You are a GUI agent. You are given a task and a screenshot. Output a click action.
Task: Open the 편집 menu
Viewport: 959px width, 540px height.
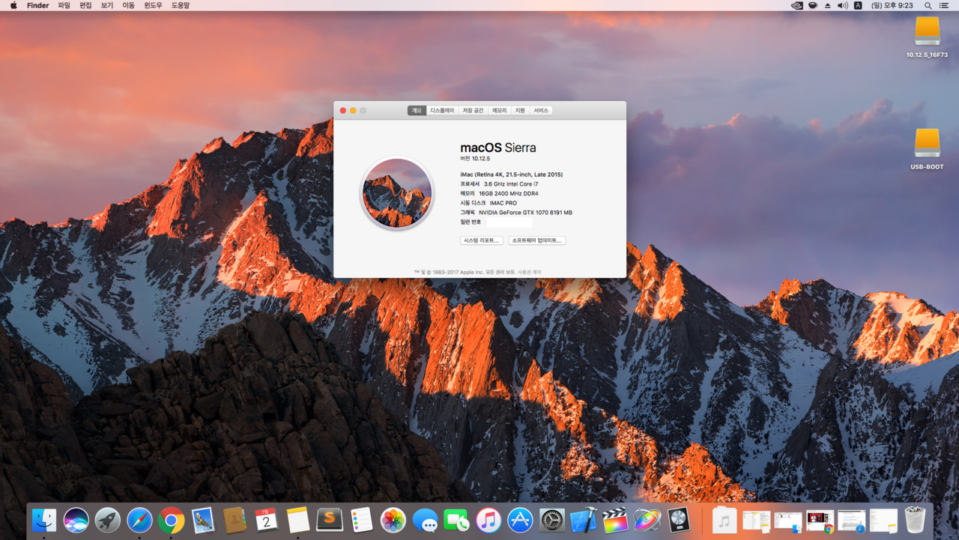click(85, 5)
